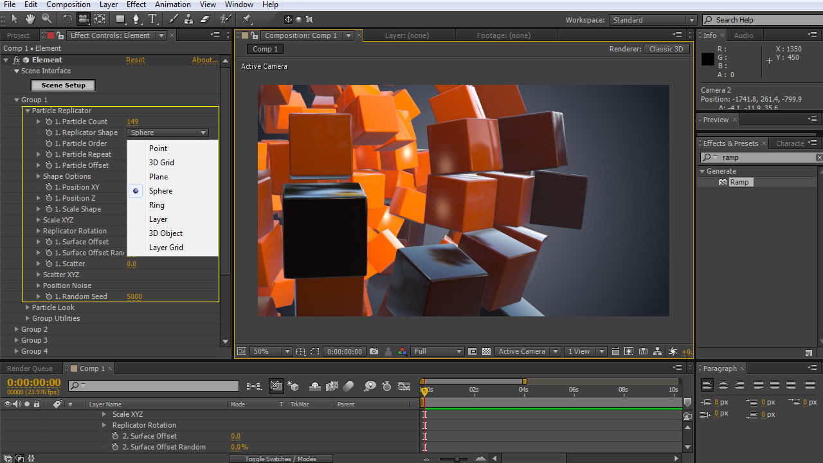Toggle the transparency grid in viewer

486,352
